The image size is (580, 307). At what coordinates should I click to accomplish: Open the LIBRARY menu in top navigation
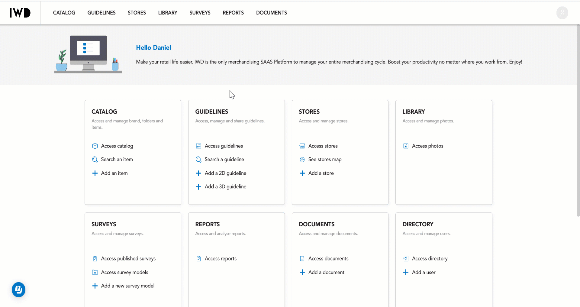(x=168, y=13)
